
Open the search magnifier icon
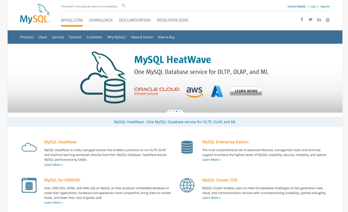coord(123,6)
